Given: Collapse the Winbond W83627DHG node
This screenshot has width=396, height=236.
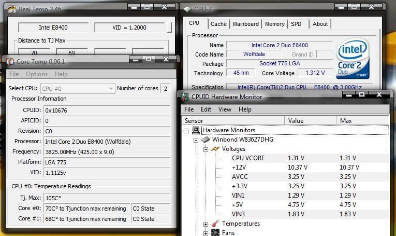Looking at the screenshot, I should (196, 140).
